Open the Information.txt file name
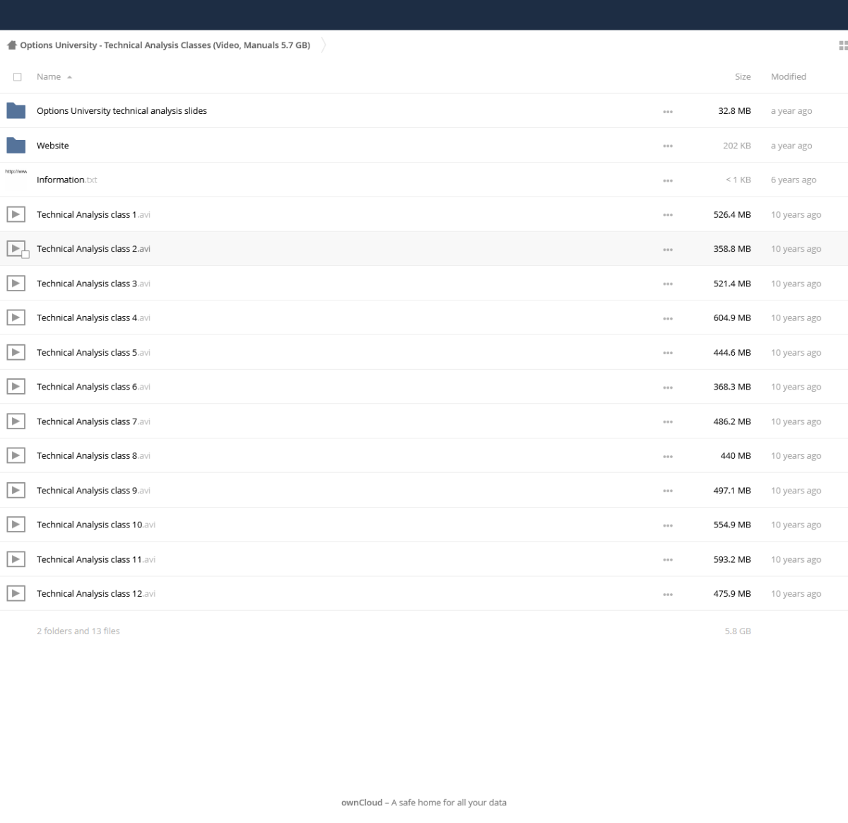The width and height of the screenshot is (848, 823). pos(67,180)
